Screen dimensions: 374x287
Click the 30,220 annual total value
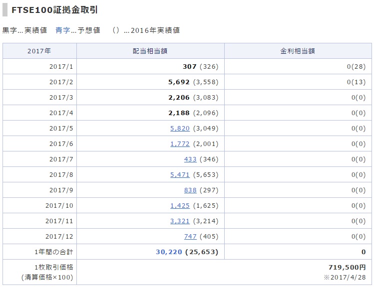tap(169, 252)
